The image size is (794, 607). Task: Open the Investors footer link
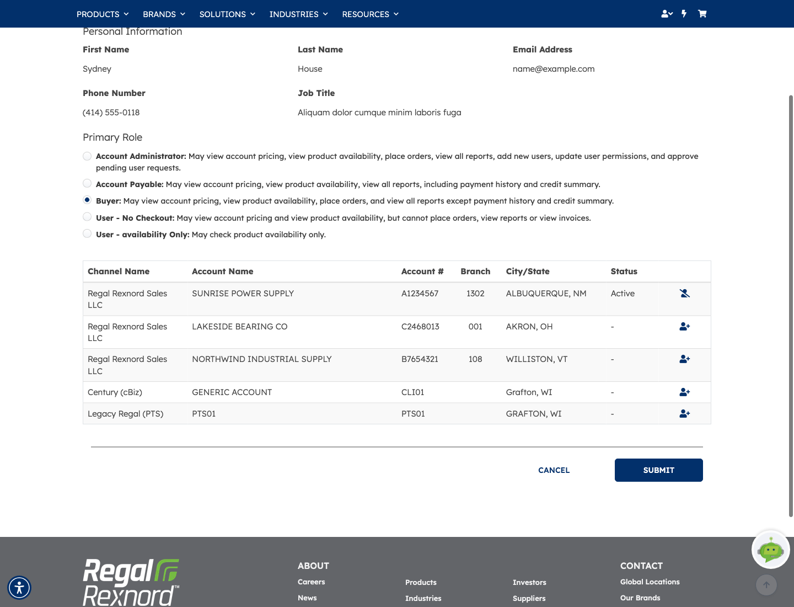(529, 583)
